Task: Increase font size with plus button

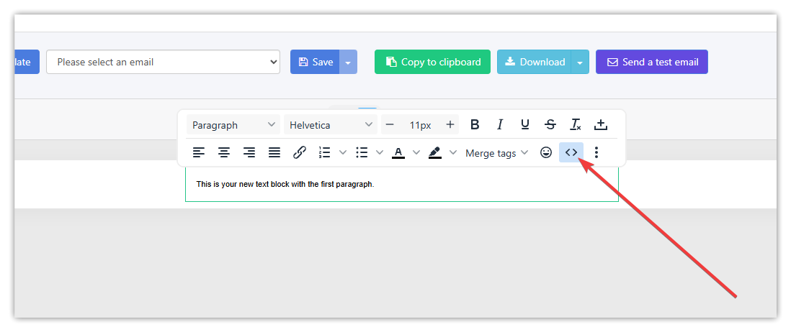Action: (450, 124)
